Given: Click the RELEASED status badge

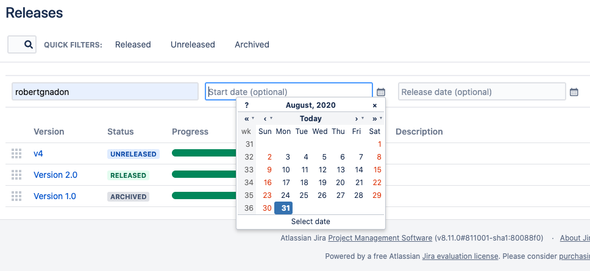Looking at the screenshot, I should tap(128, 175).
